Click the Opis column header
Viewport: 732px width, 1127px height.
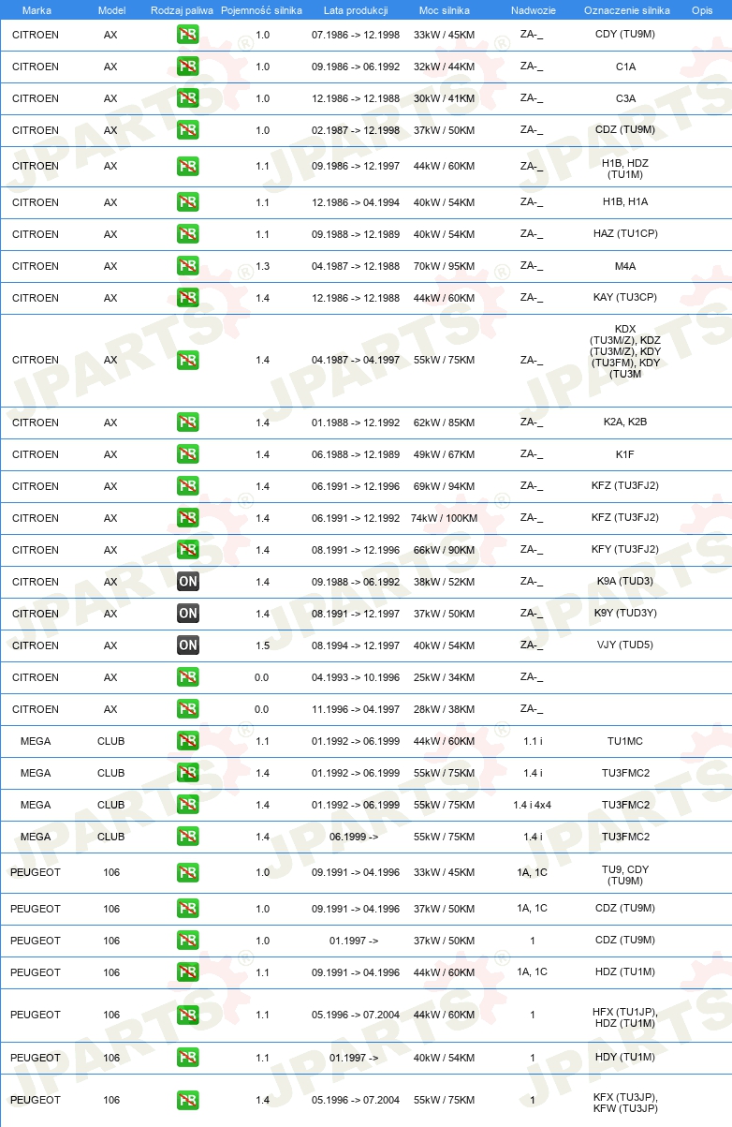click(x=702, y=10)
